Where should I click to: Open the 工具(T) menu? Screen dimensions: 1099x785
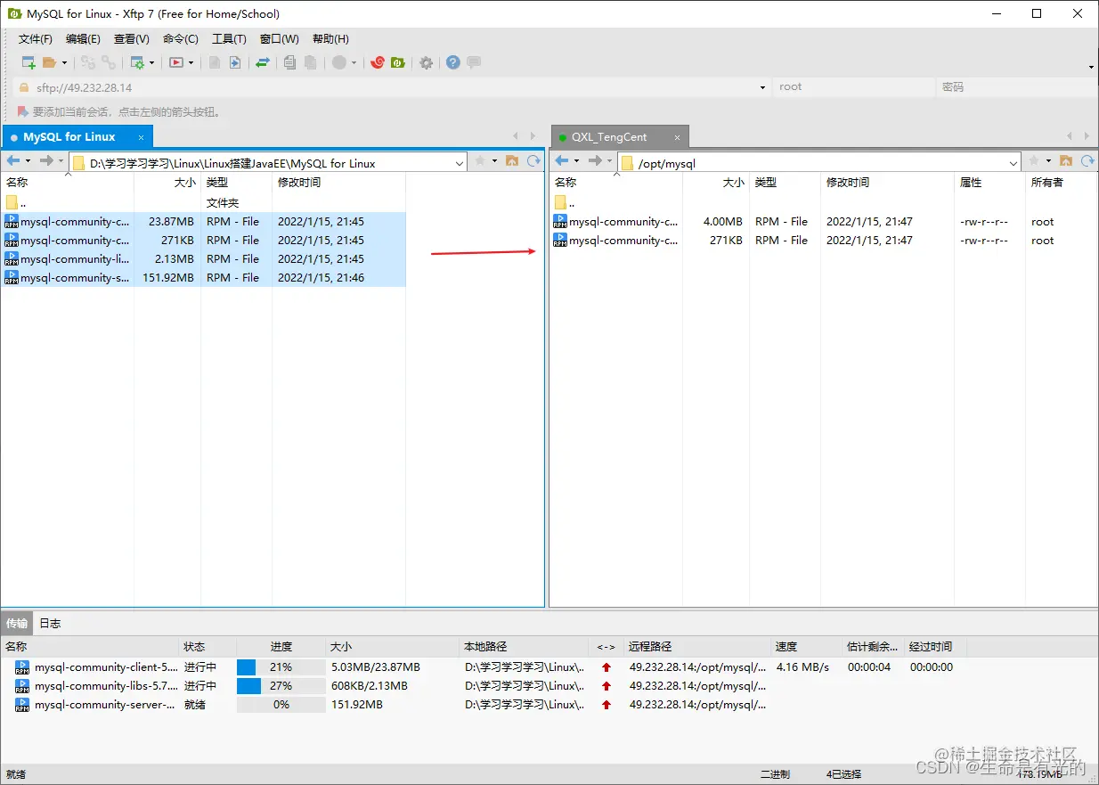229,39
